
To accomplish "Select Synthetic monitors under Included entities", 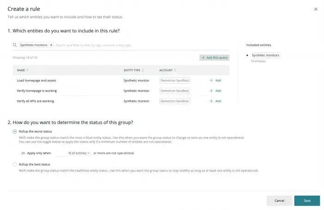I will pyautogui.click(x=265, y=55).
